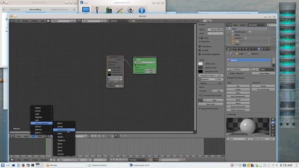Click the Glossy preset button
This screenshot has height=168, width=299.
tap(238, 90)
